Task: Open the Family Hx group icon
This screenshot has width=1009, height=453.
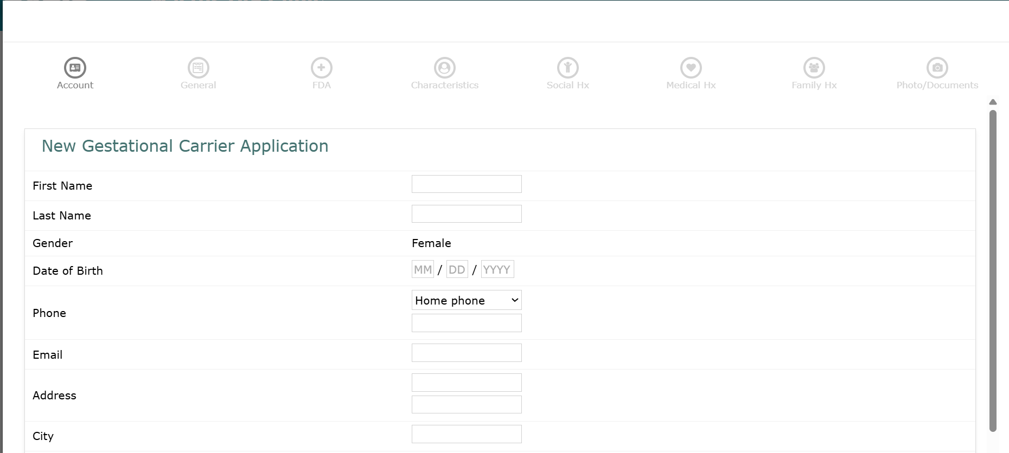Action: point(814,68)
